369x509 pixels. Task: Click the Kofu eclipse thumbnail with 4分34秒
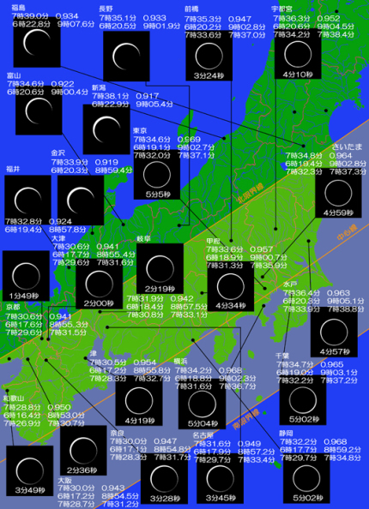point(231,286)
